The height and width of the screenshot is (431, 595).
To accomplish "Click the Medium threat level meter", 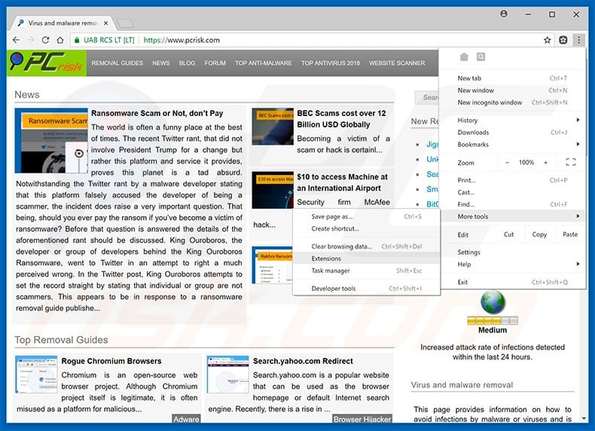I will 493,320.
